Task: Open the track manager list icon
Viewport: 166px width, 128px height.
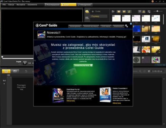Action: click(x=8, y=75)
